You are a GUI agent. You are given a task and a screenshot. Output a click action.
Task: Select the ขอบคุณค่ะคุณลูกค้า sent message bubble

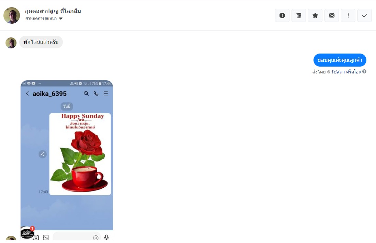click(x=340, y=60)
